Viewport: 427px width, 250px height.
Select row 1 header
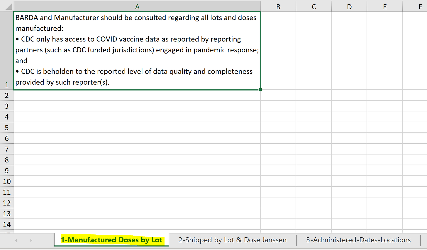pyautogui.click(x=7, y=51)
